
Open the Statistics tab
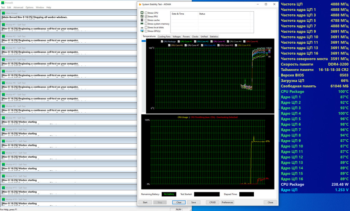coord(214,37)
